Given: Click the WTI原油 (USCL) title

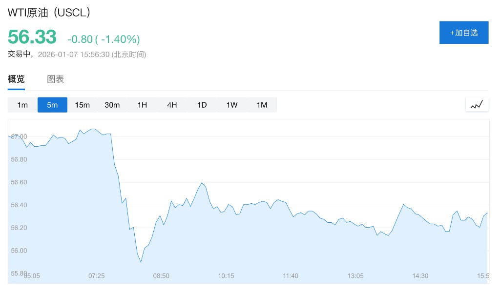Looking at the screenshot, I should pos(49,13).
